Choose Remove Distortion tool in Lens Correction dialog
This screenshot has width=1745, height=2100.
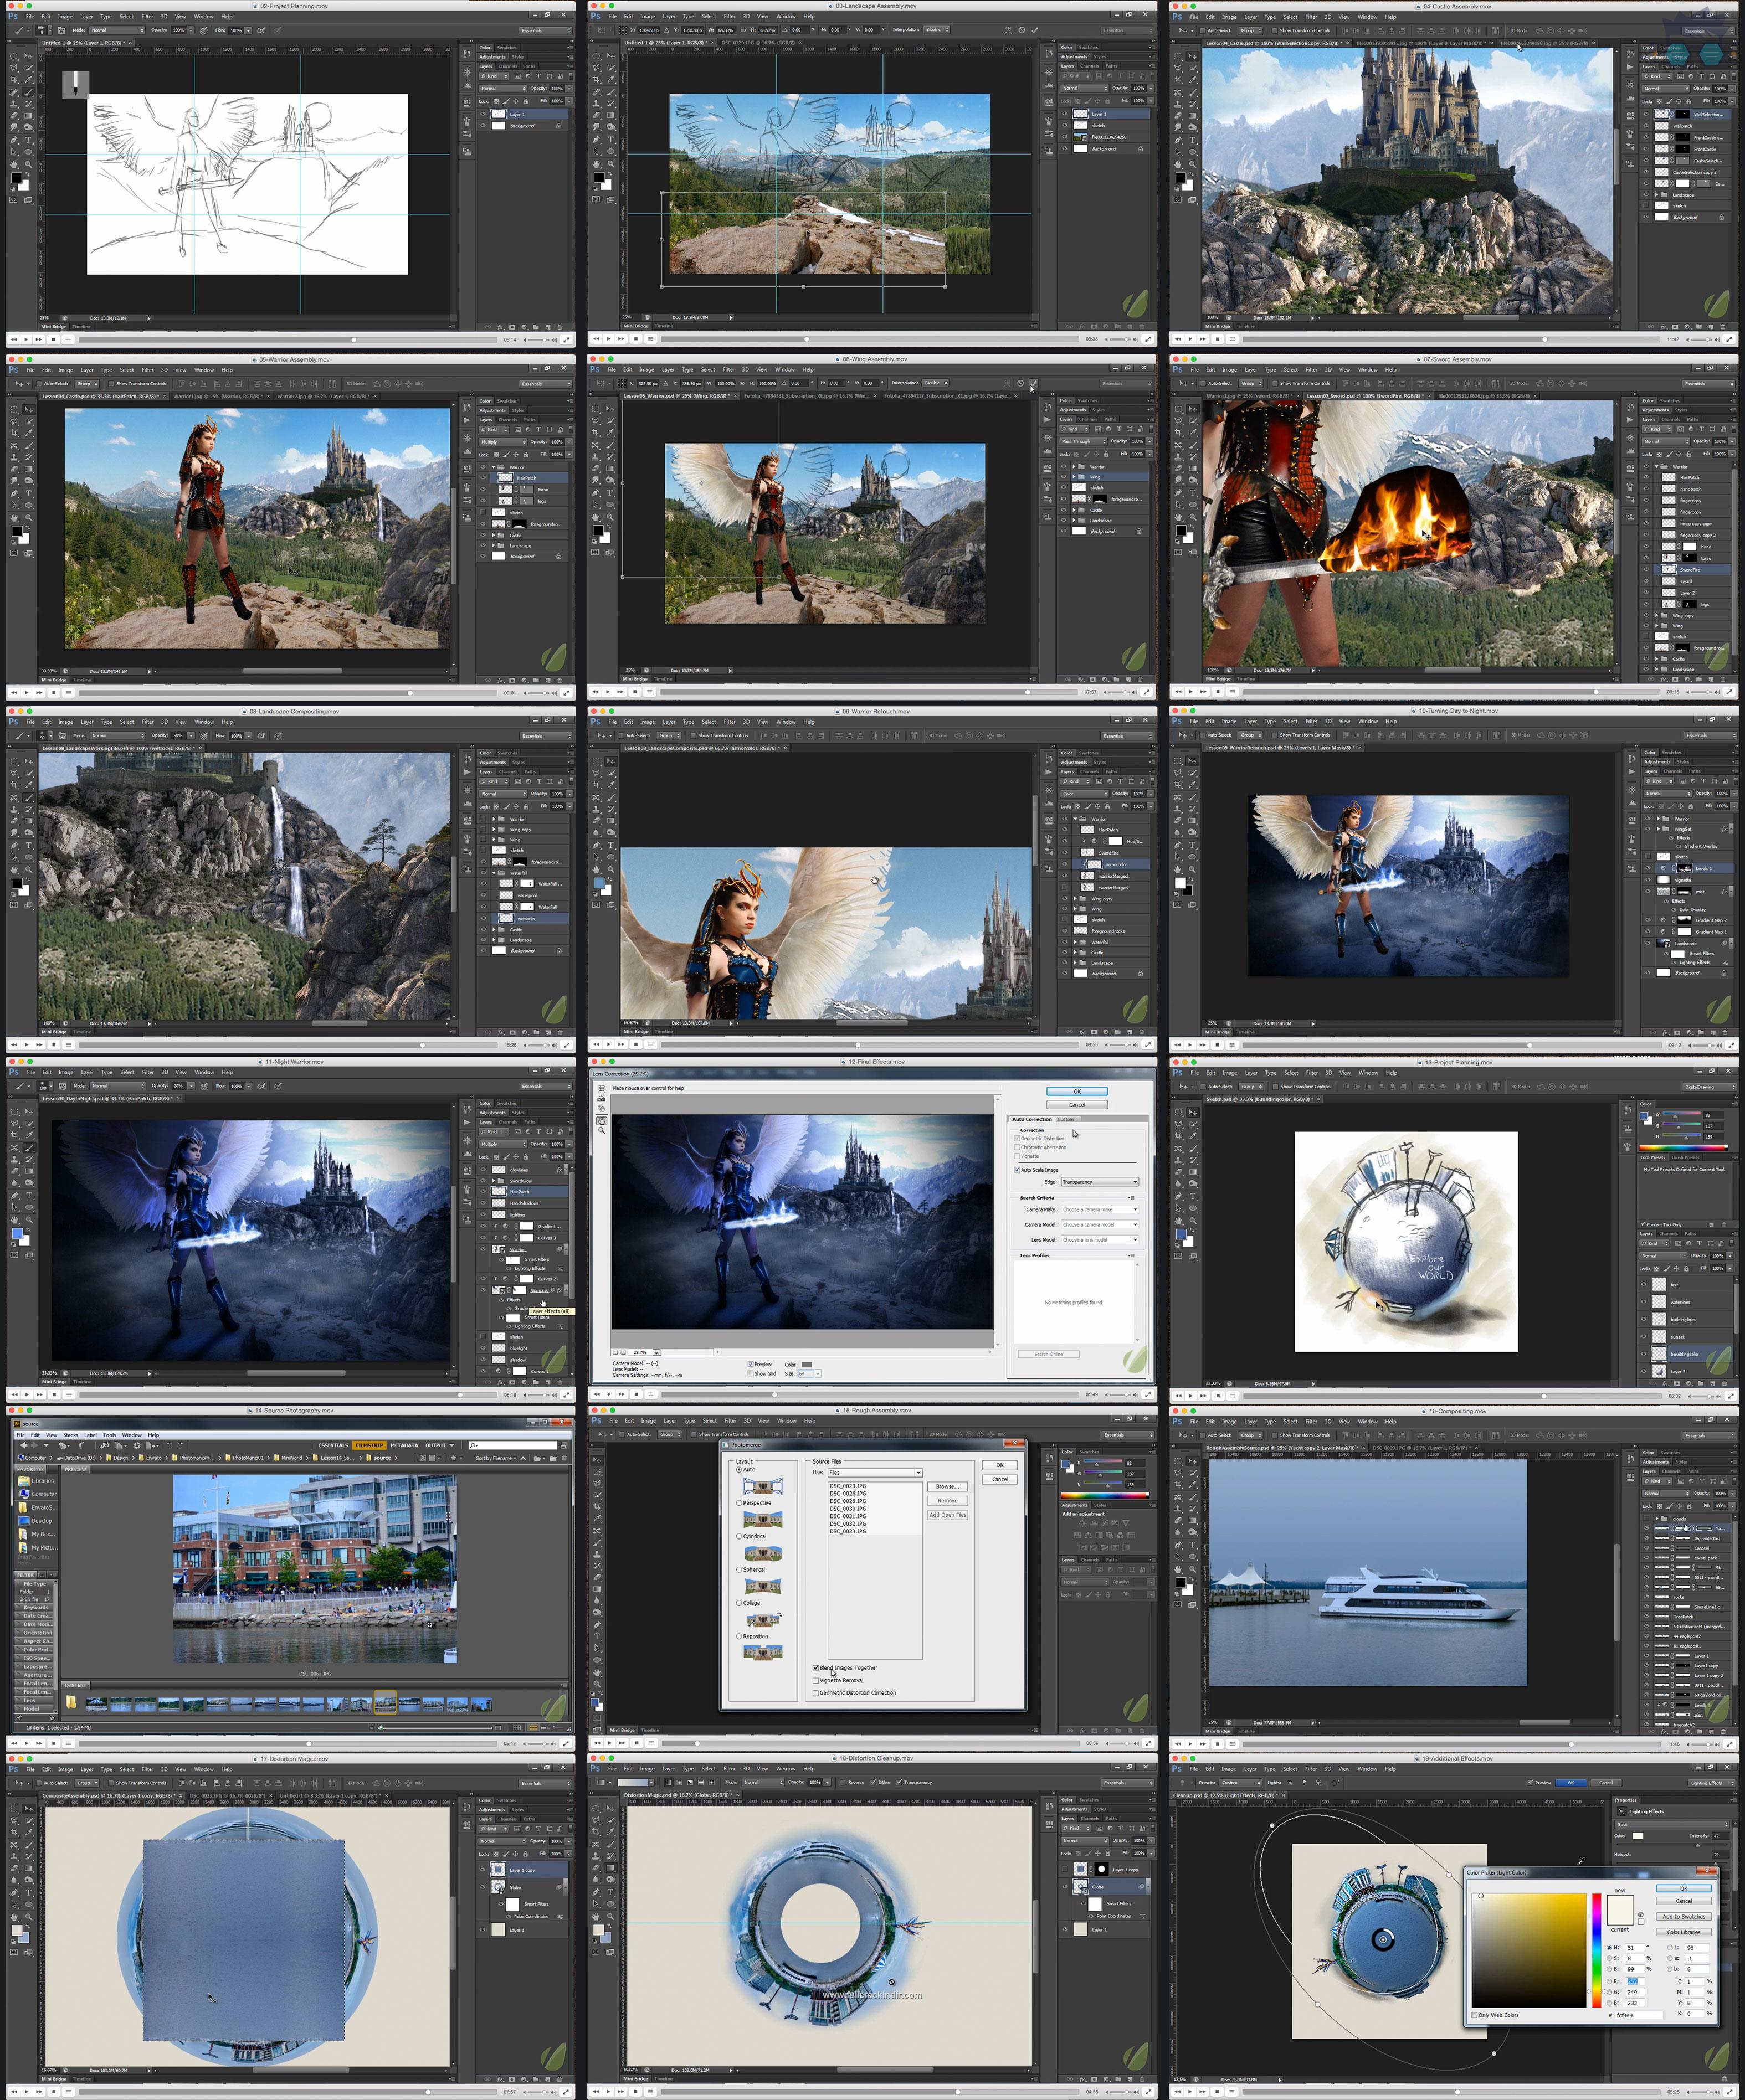coord(602,1089)
